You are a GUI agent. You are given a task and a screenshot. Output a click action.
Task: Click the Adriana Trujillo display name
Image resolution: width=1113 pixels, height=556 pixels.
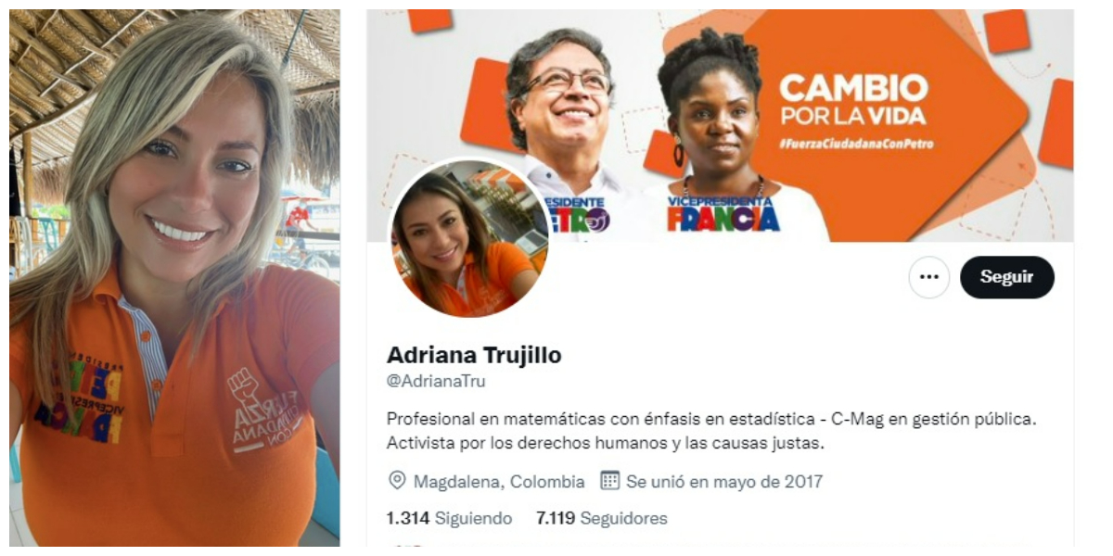[x=474, y=355]
